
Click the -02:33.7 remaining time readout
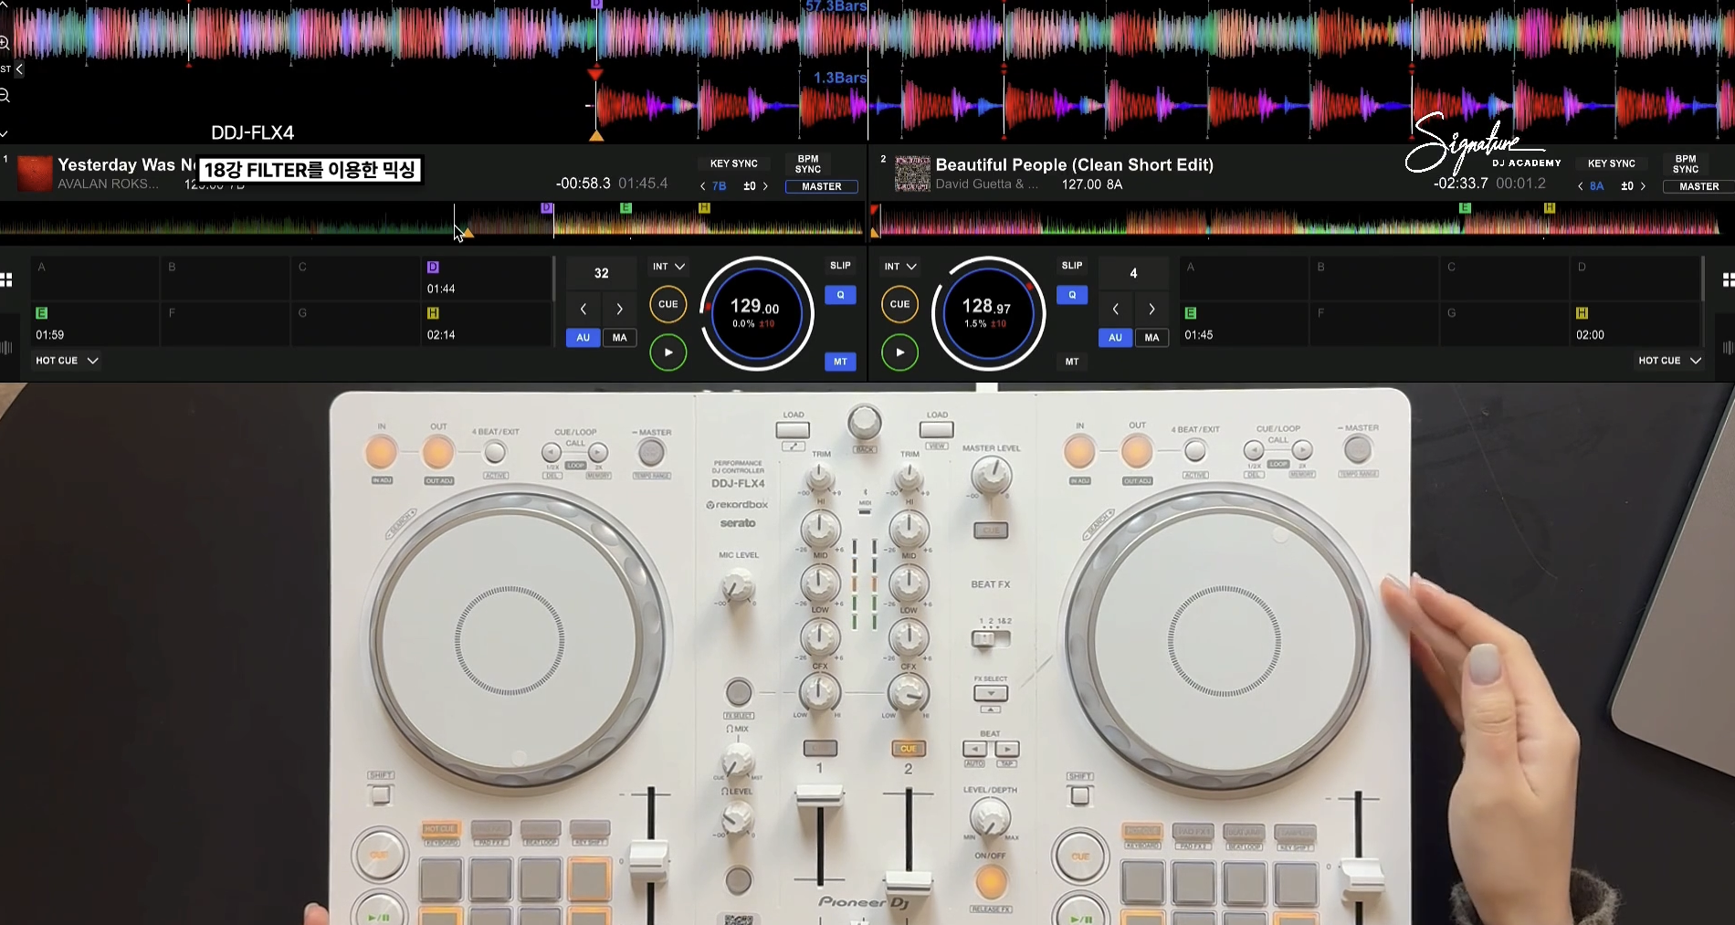1460,184
